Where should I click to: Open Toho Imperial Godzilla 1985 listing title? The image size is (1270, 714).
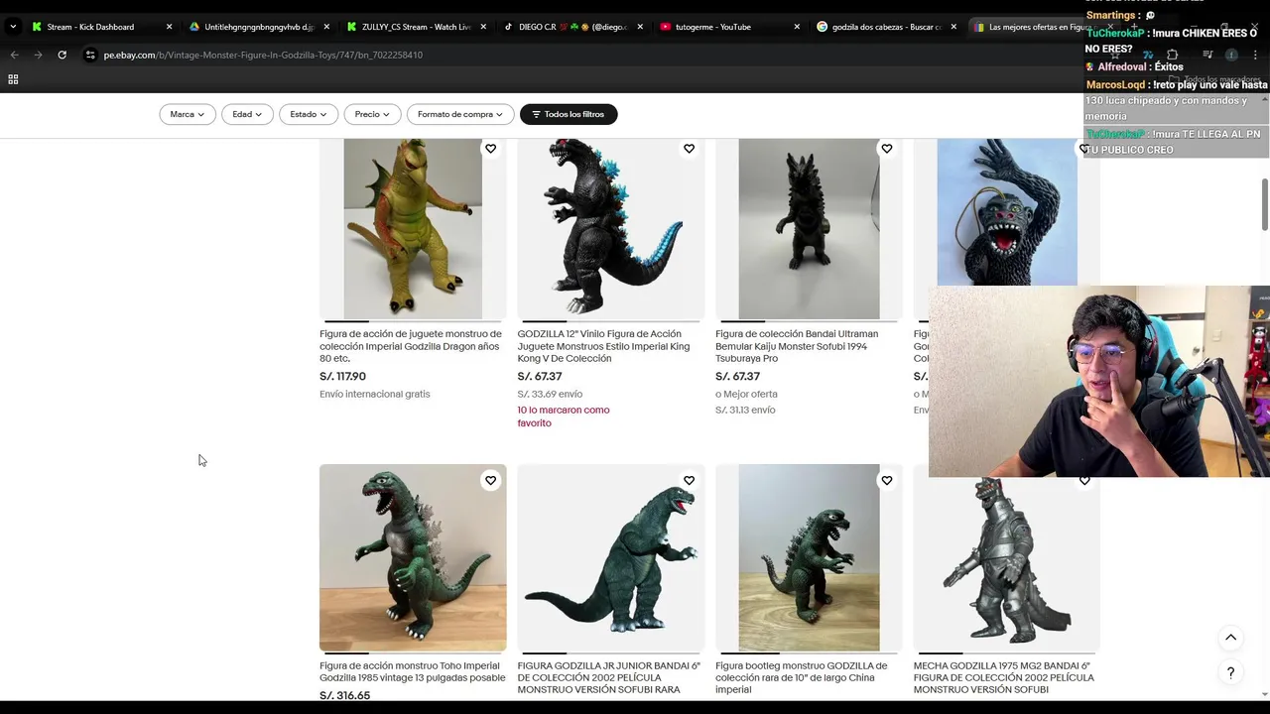[x=412, y=671]
